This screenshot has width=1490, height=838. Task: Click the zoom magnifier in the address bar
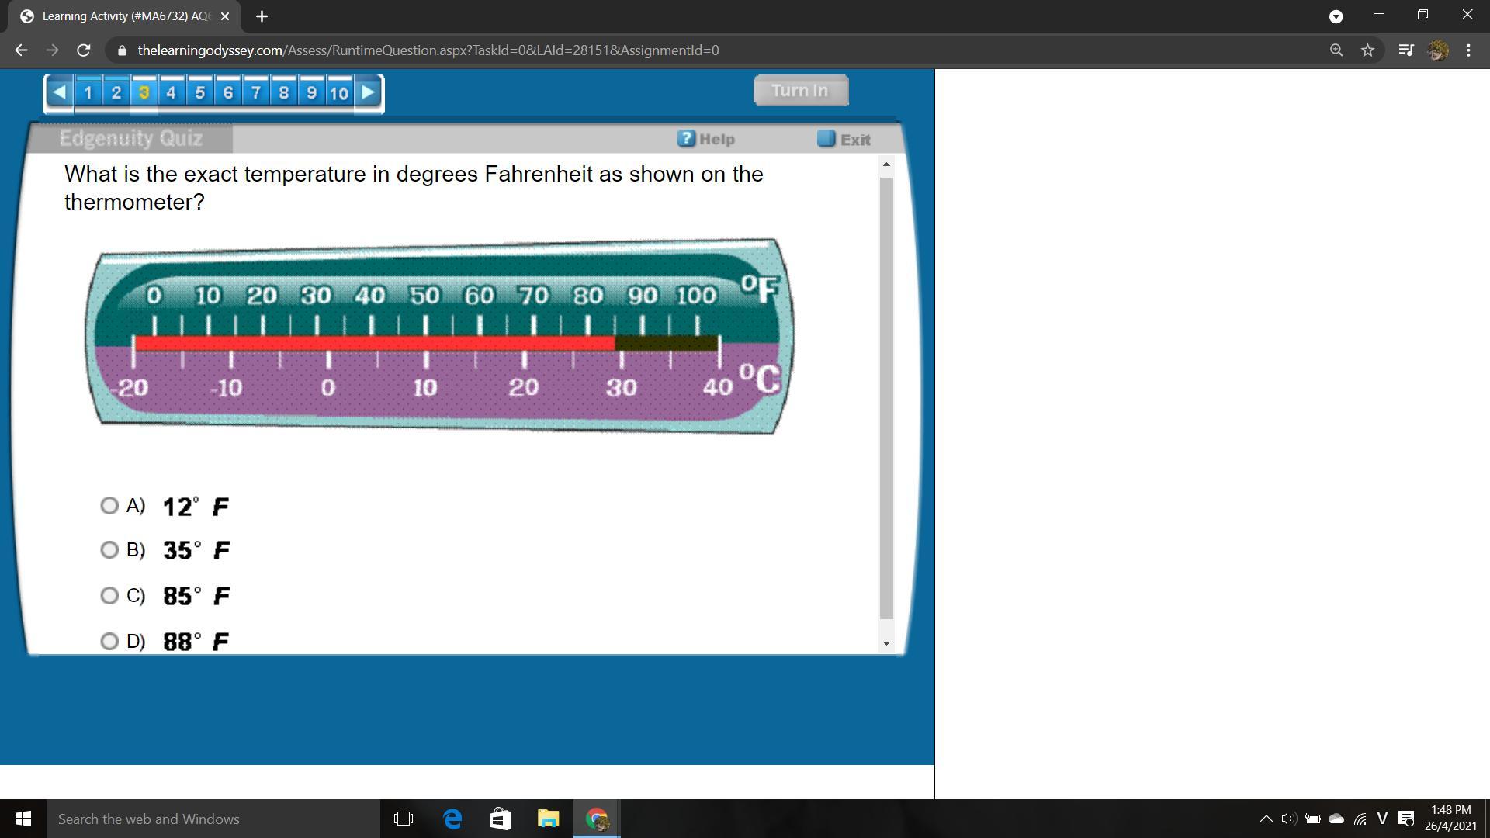coord(1336,50)
